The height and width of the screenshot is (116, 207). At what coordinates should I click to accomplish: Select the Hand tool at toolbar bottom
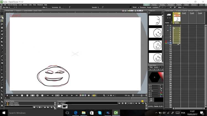tap(2, 105)
